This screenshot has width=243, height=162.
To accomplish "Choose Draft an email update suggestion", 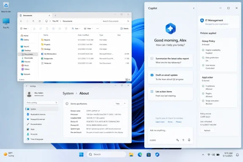I will 170,77.
